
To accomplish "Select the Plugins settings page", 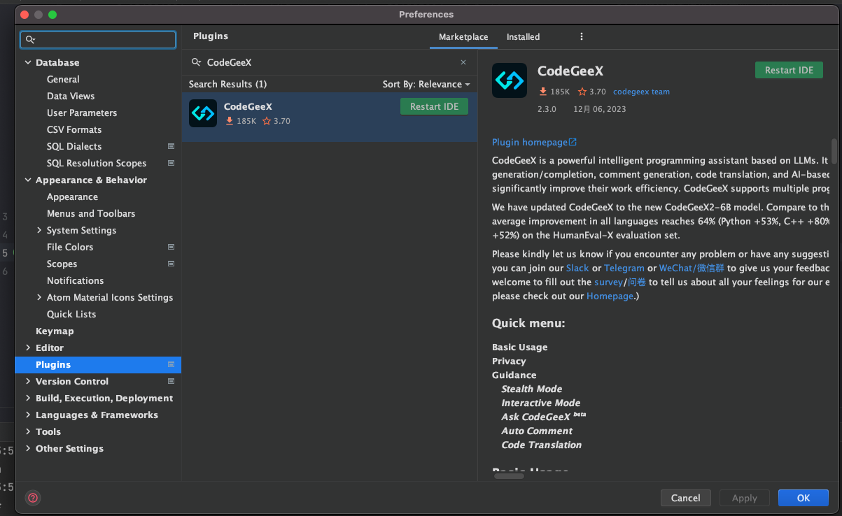I will tap(98, 364).
